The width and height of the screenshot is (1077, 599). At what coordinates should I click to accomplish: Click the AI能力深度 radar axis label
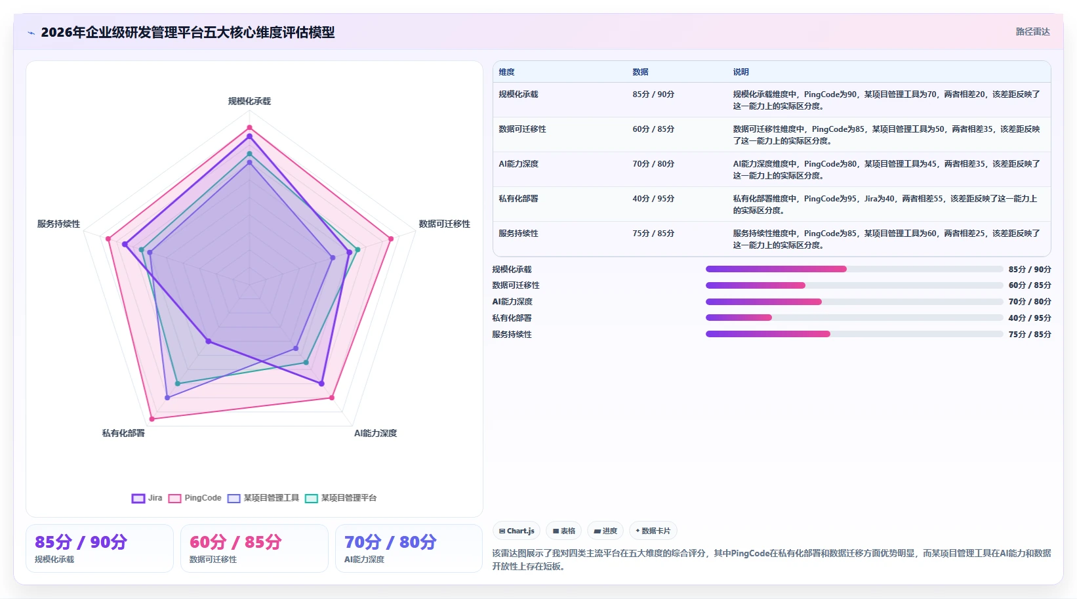pos(375,433)
